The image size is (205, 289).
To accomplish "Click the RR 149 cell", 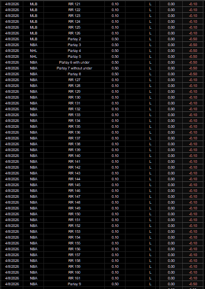I will pyautogui.click(x=74, y=208).
